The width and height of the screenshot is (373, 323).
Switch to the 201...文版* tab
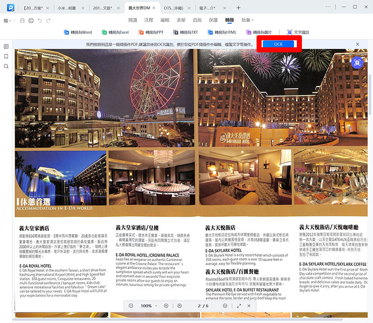click(x=102, y=8)
